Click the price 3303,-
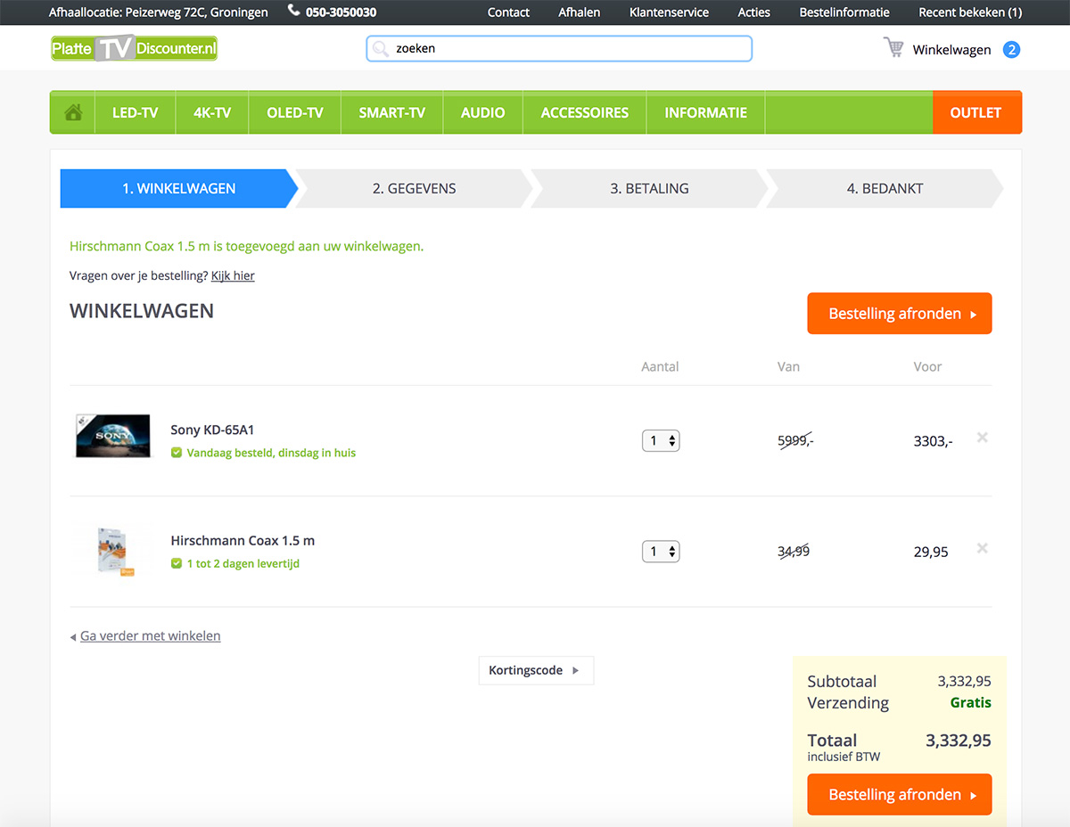The width and height of the screenshot is (1070, 827). click(933, 440)
